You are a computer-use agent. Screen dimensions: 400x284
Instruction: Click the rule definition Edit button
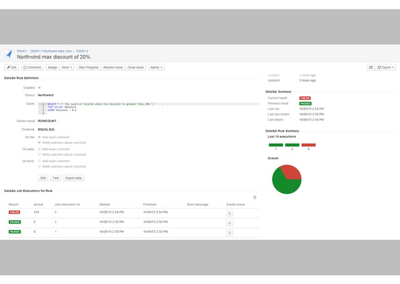coord(43,178)
